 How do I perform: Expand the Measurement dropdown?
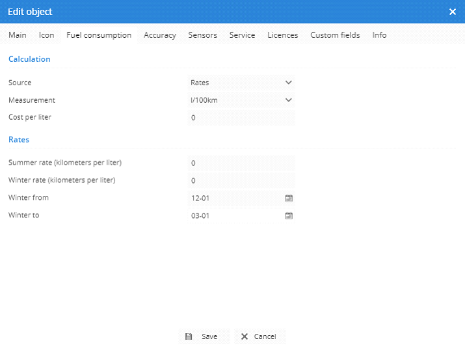241,100
